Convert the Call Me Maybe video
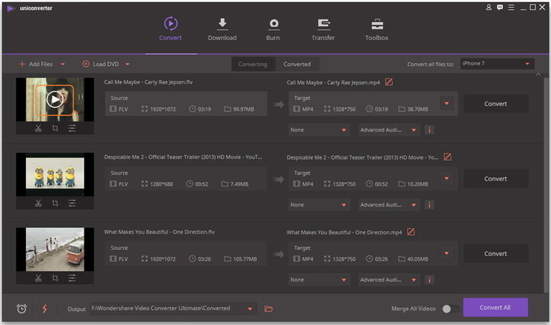This screenshot has width=551, height=325. click(x=496, y=104)
